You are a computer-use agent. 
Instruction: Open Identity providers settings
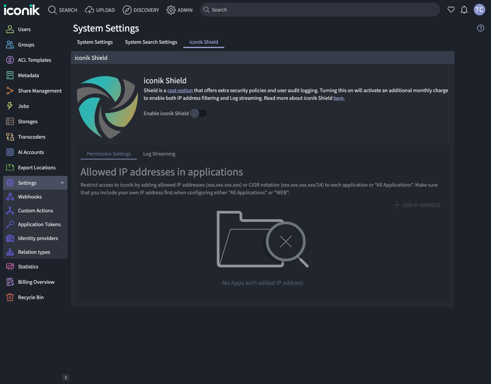tap(38, 238)
